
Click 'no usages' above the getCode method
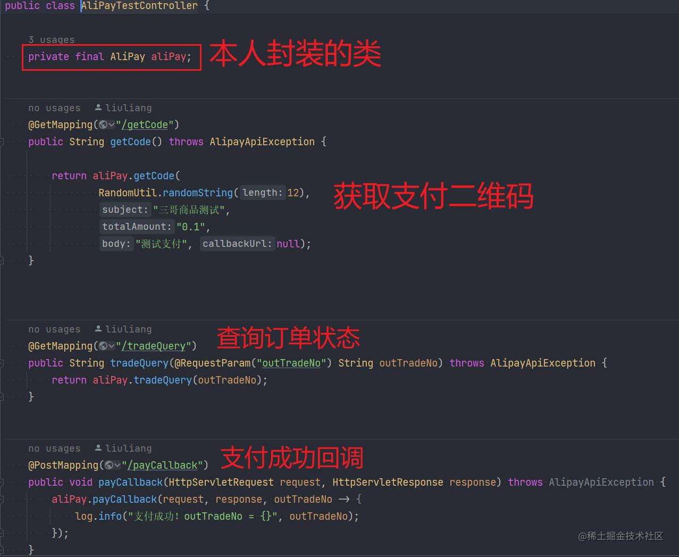point(54,107)
